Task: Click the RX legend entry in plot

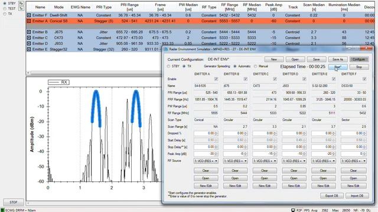Action: (x=58, y=82)
